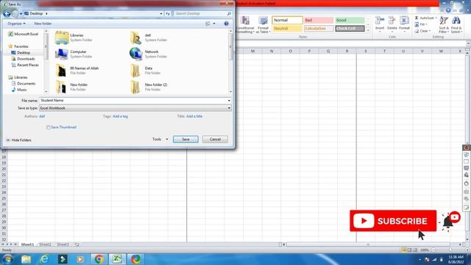Expand the File name history dropdown

(229, 101)
